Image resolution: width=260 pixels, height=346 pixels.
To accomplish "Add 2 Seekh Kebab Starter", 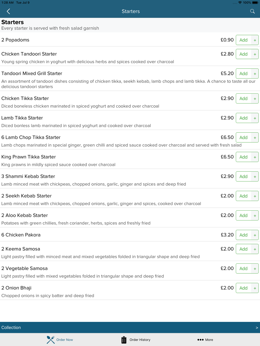I will 243,196.
